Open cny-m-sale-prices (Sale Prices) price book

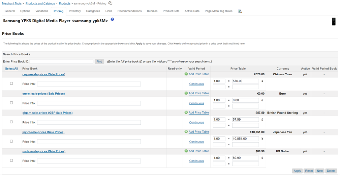click(44, 74)
